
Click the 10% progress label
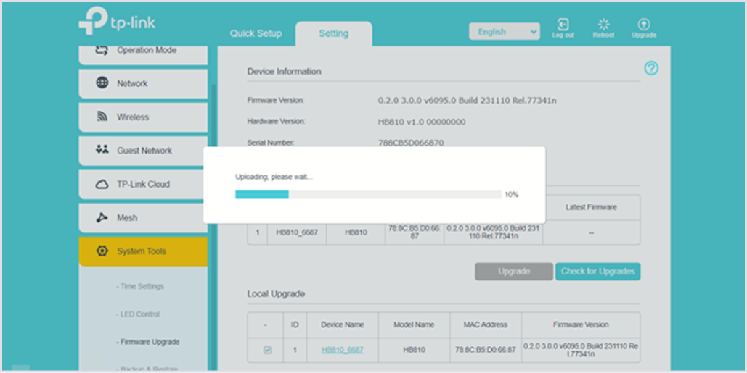click(x=512, y=195)
